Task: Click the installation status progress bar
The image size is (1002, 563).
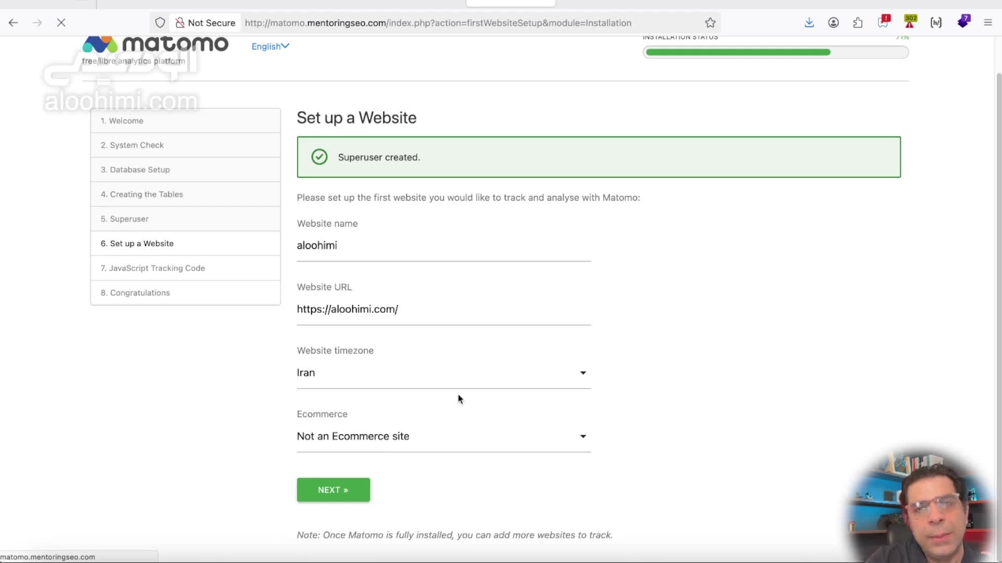Action: click(776, 52)
